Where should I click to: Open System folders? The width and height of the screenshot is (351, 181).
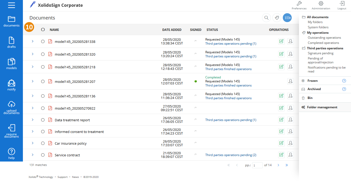coord(318,27)
